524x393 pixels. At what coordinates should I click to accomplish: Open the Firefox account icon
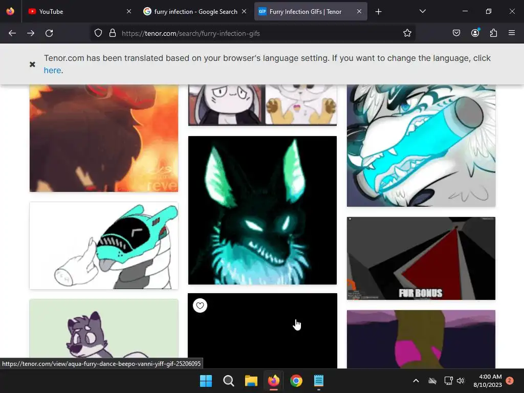point(475,33)
